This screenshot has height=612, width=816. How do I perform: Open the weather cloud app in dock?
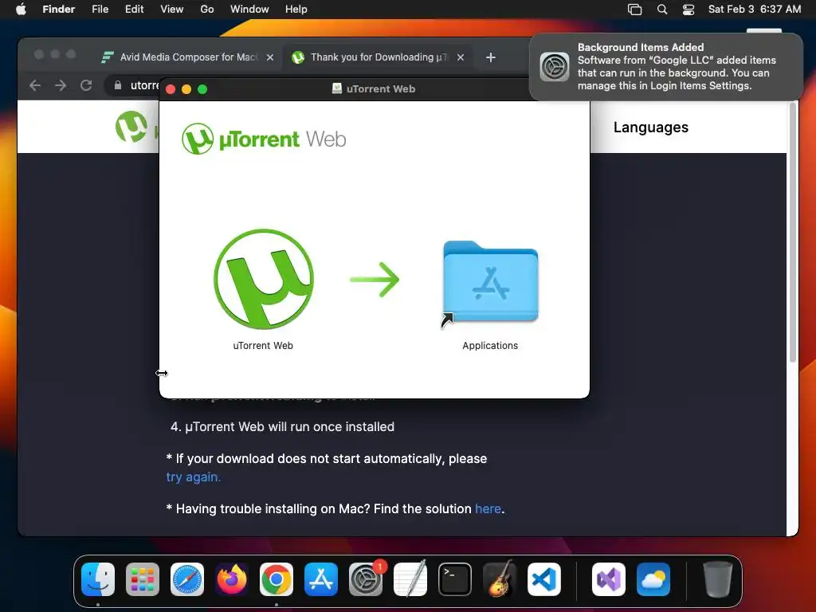653,579
